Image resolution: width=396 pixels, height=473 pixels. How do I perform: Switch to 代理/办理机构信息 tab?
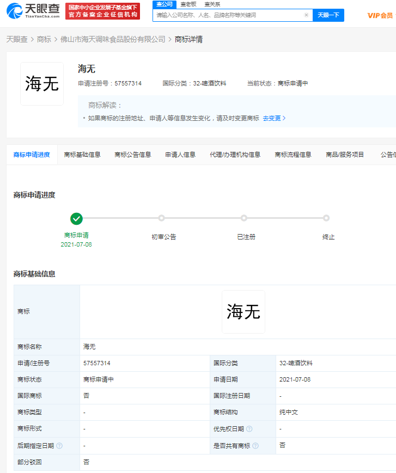click(235, 155)
